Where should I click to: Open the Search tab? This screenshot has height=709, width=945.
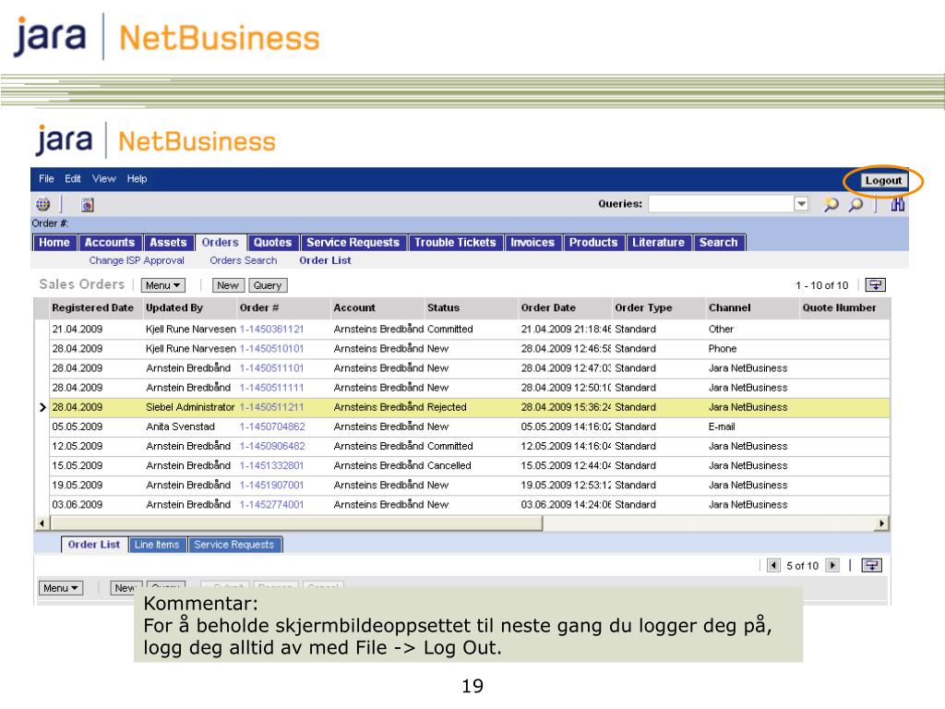[x=718, y=243]
